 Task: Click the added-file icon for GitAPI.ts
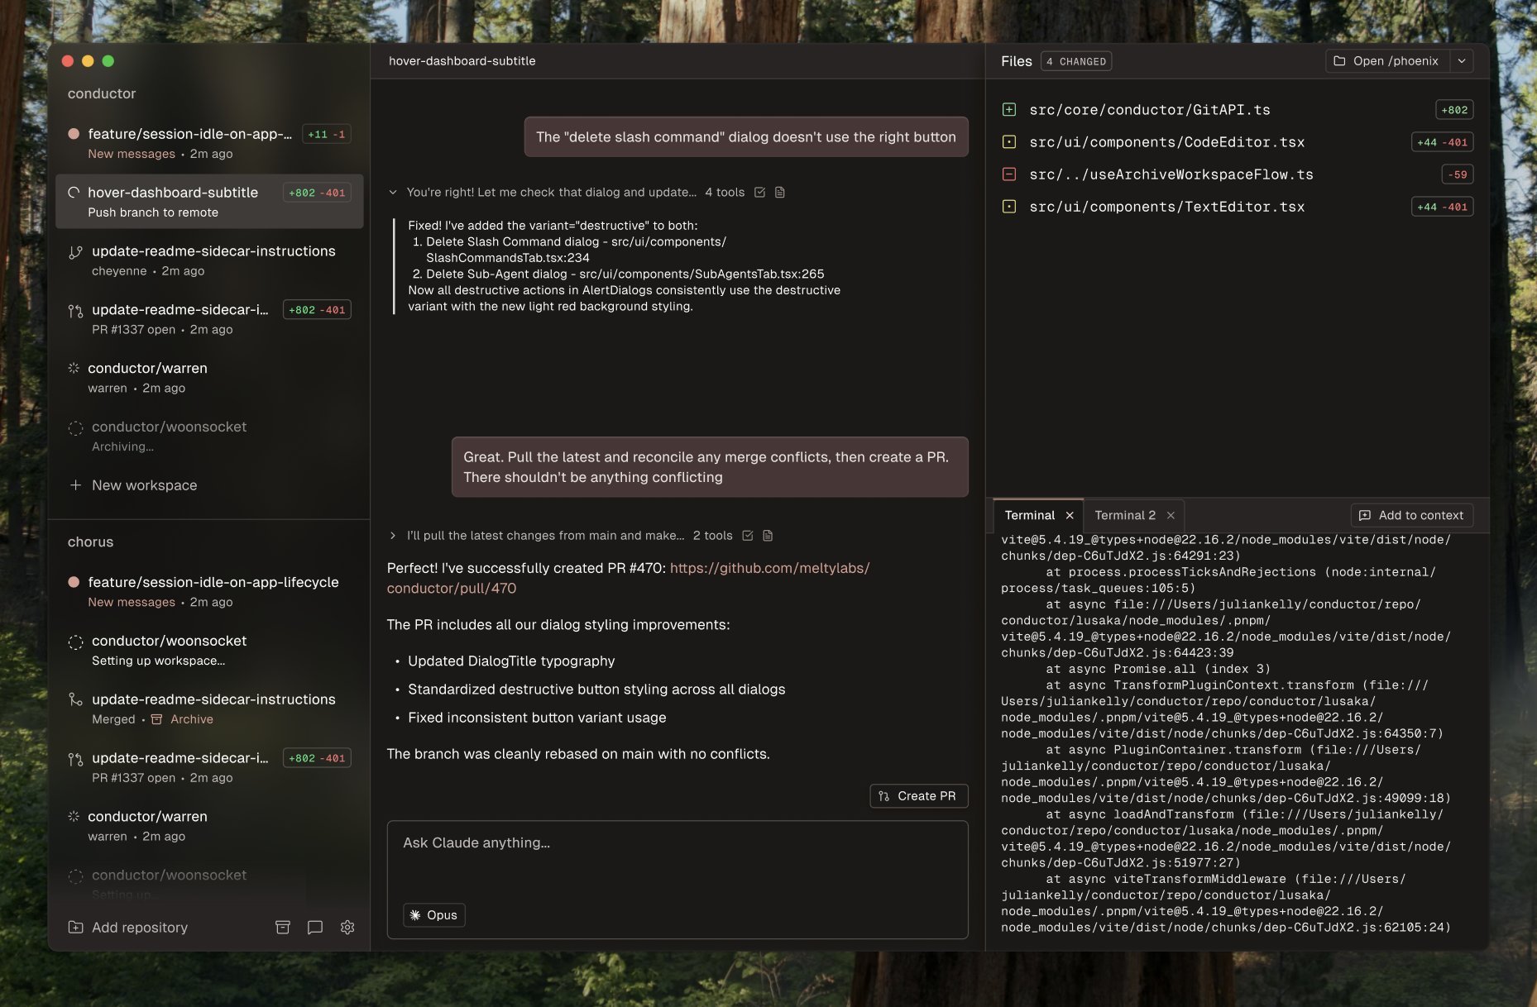(x=1009, y=109)
